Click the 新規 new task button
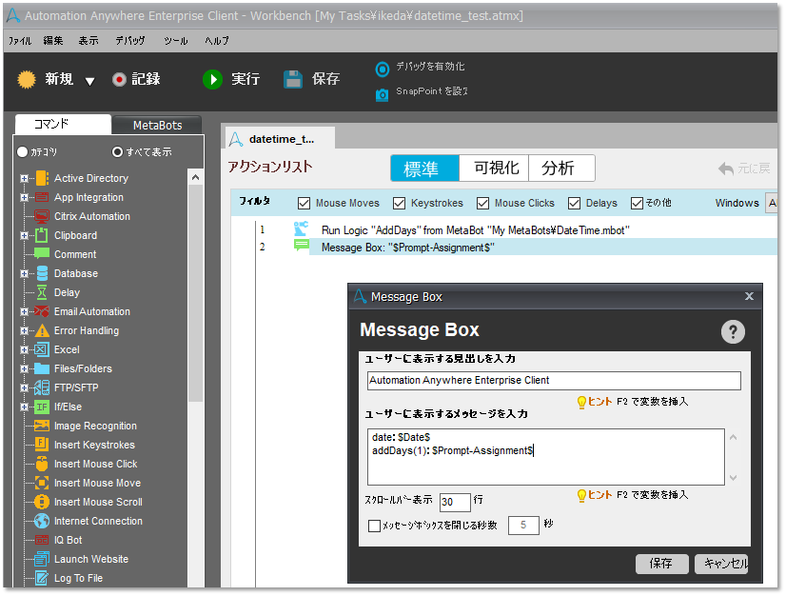This screenshot has height=596, width=786. coord(45,79)
